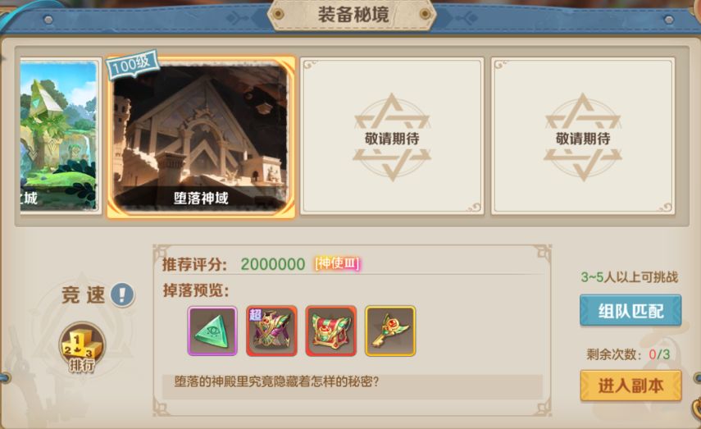
Task: Tap the 100级 level badge
Action: (x=132, y=66)
